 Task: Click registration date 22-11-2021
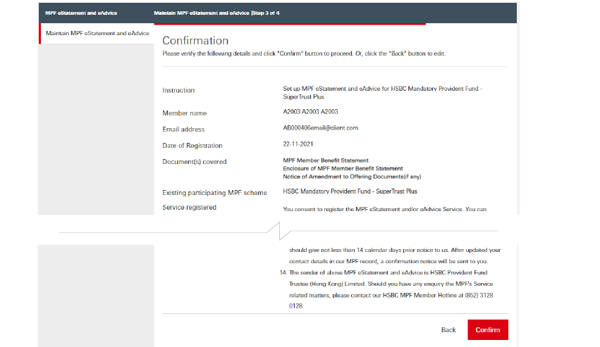298,144
